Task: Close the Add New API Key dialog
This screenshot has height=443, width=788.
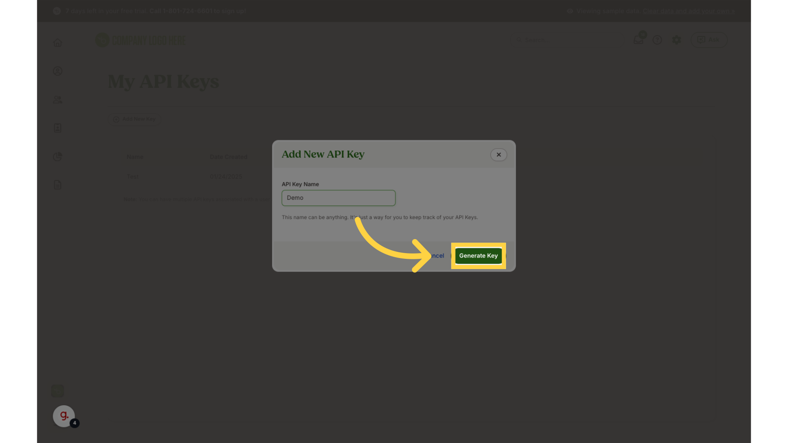Action: coord(499,155)
